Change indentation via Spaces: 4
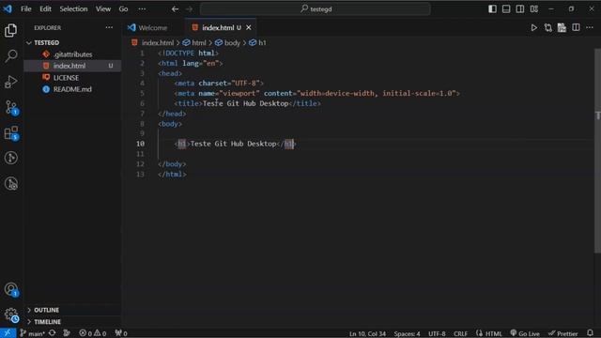Screen dimensions: 601x338 407,334
